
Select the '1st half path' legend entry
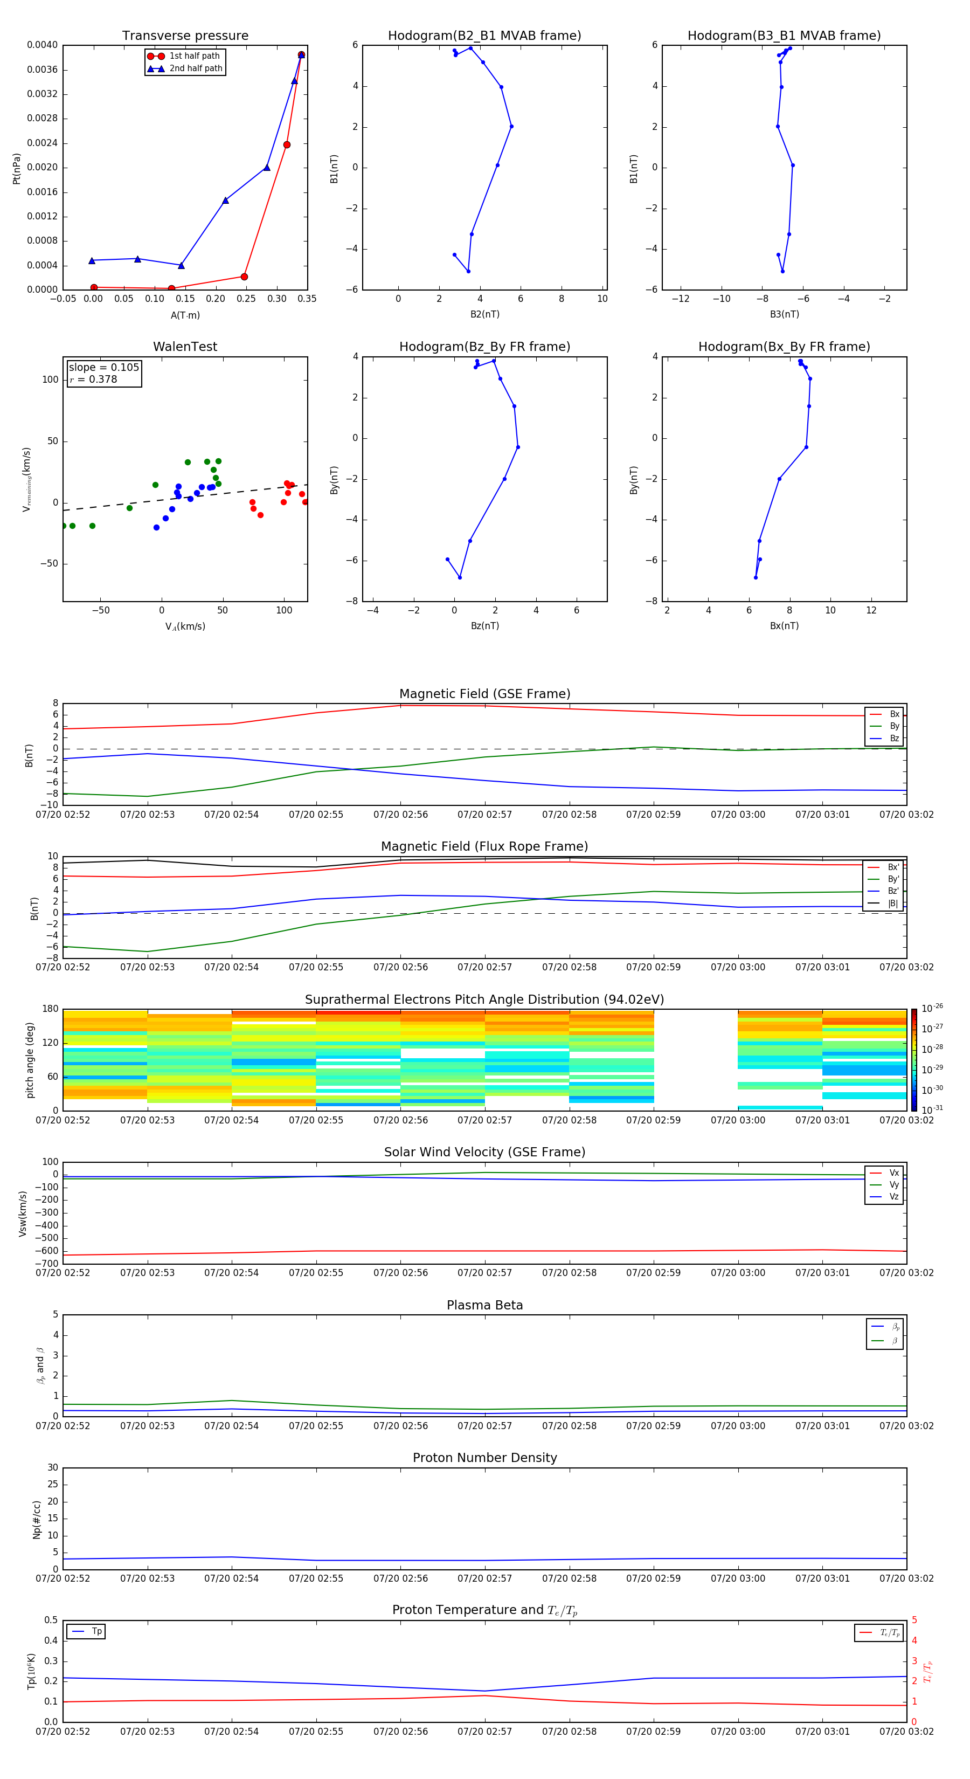click(x=184, y=56)
